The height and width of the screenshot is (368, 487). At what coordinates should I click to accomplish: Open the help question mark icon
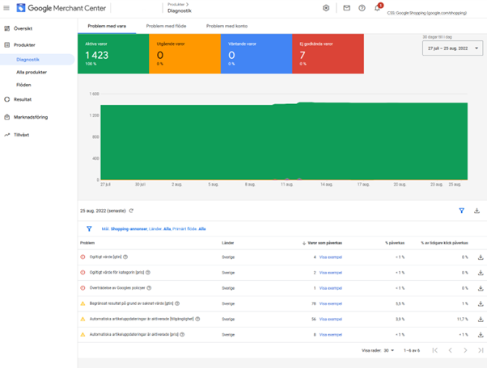tap(362, 8)
